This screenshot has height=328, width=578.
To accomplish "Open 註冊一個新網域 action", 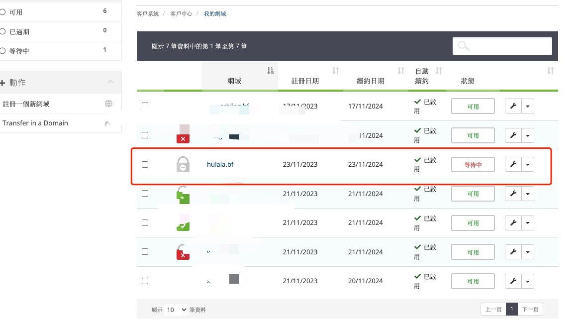I will (x=26, y=104).
